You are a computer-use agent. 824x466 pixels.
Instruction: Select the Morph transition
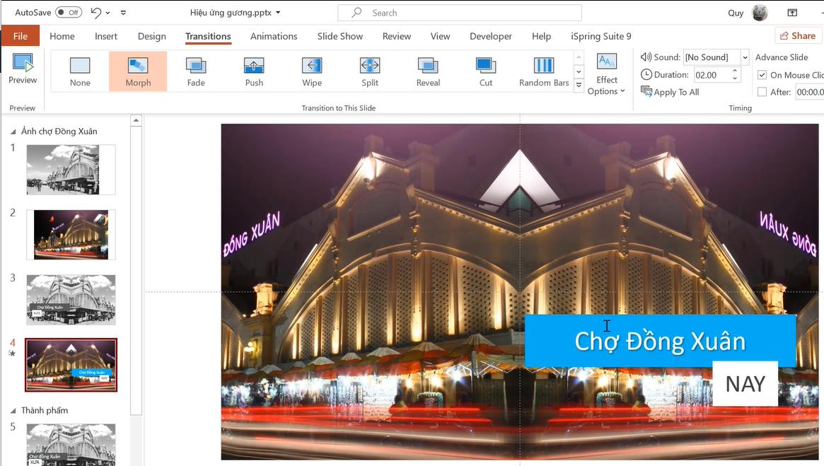[137, 71]
